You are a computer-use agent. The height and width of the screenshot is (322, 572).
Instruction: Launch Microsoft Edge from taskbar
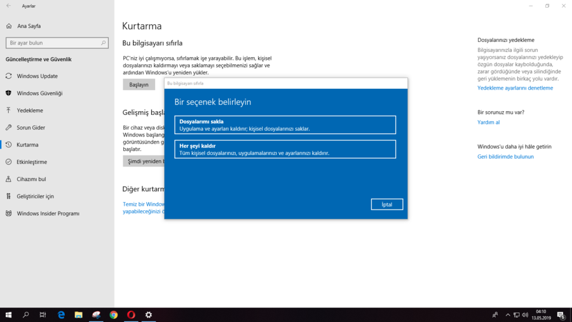[x=61, y=315]
